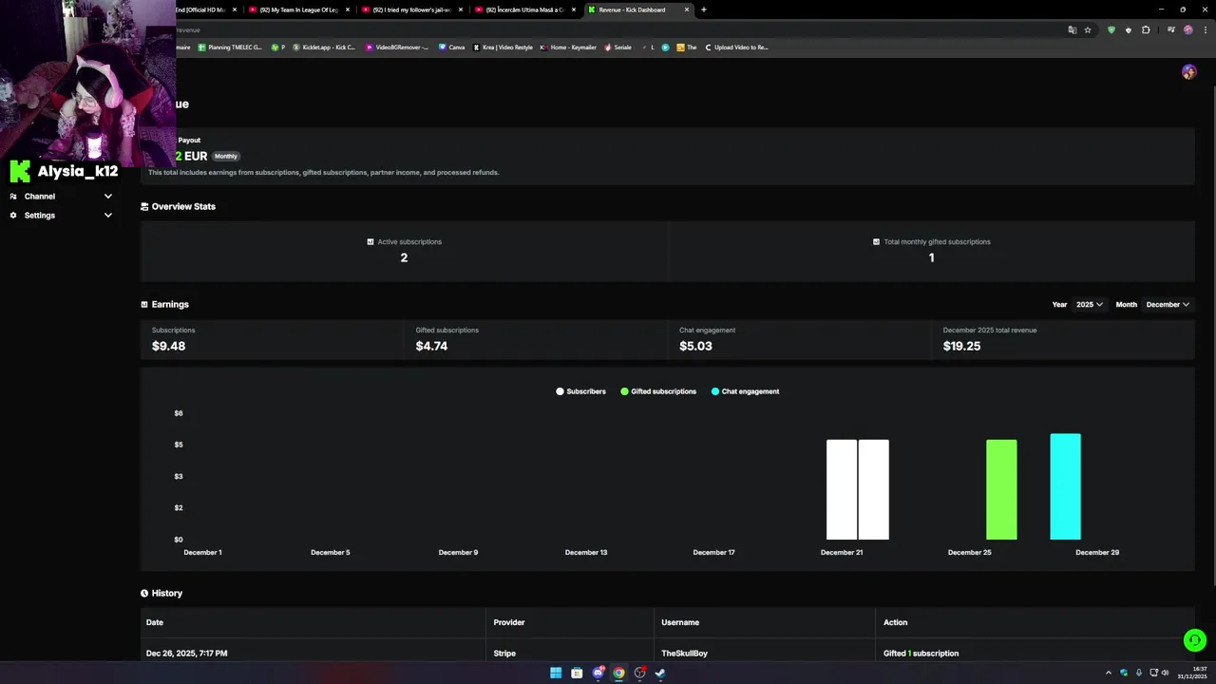The image size is (1216, 684).
Task: Click the Stripe provider cell
Action: 504,654
